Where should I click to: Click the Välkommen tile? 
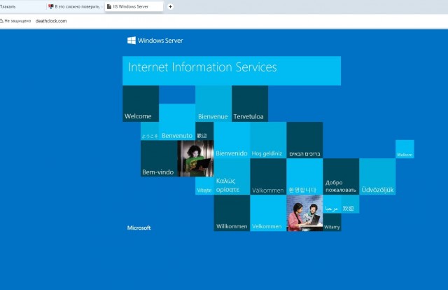268,177
